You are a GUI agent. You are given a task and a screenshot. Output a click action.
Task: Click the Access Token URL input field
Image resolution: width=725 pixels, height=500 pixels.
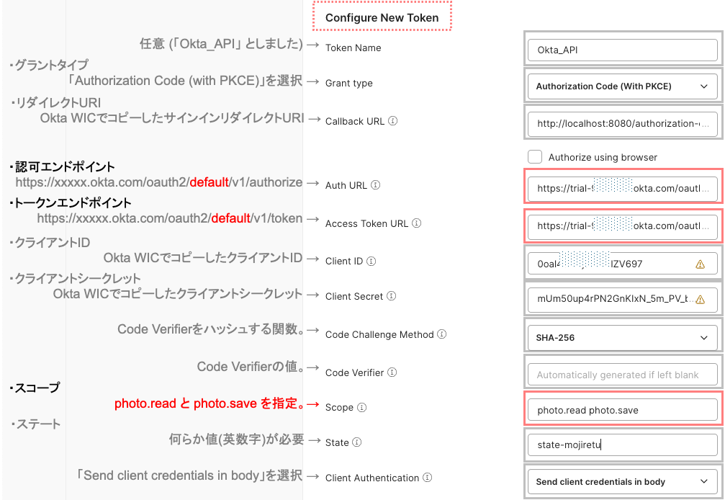tap(622, 226)
